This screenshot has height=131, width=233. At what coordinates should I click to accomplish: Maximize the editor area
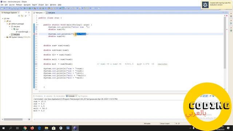[x=226, y=13]
